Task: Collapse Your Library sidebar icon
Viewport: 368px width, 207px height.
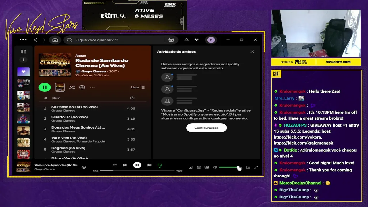Action: point(23,52)
